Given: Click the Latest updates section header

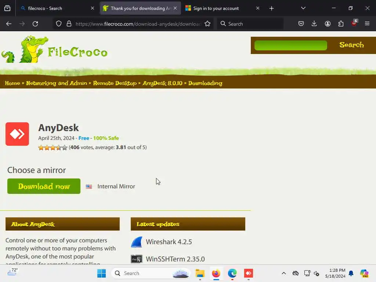Looking at the screenshot, I should click(188, 224).
